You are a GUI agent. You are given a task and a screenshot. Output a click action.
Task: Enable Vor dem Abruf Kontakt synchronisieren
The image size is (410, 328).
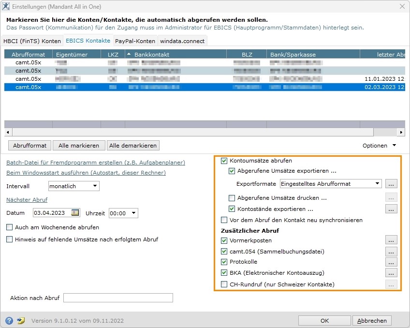224,220
